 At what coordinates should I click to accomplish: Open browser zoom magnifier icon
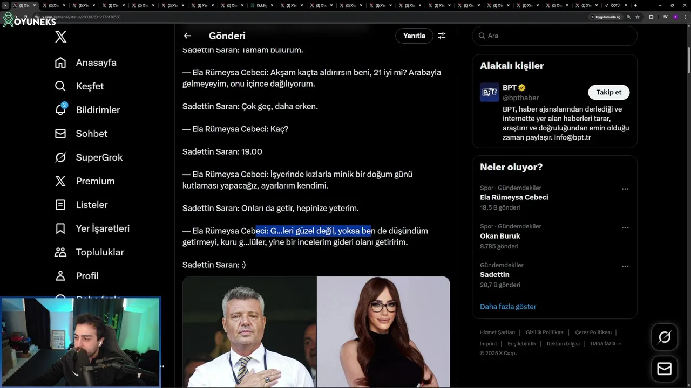pos(628,17)
